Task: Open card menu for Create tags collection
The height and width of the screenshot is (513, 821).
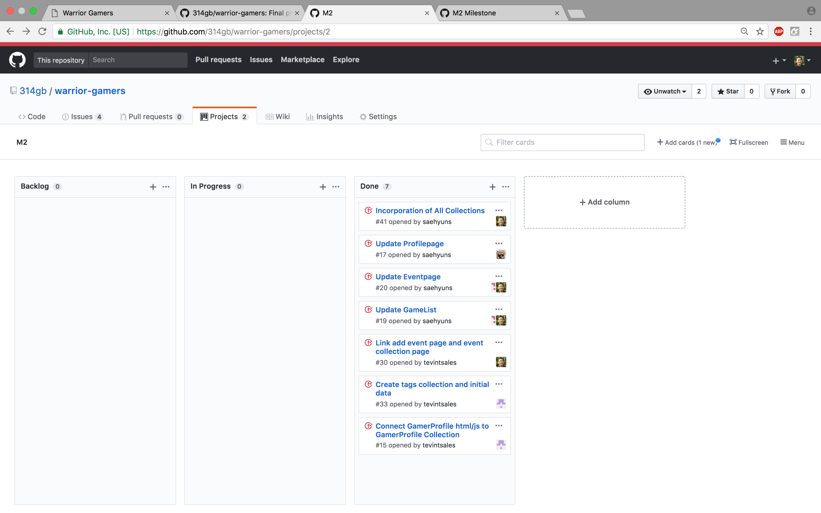Action: [x=499, y=384]
